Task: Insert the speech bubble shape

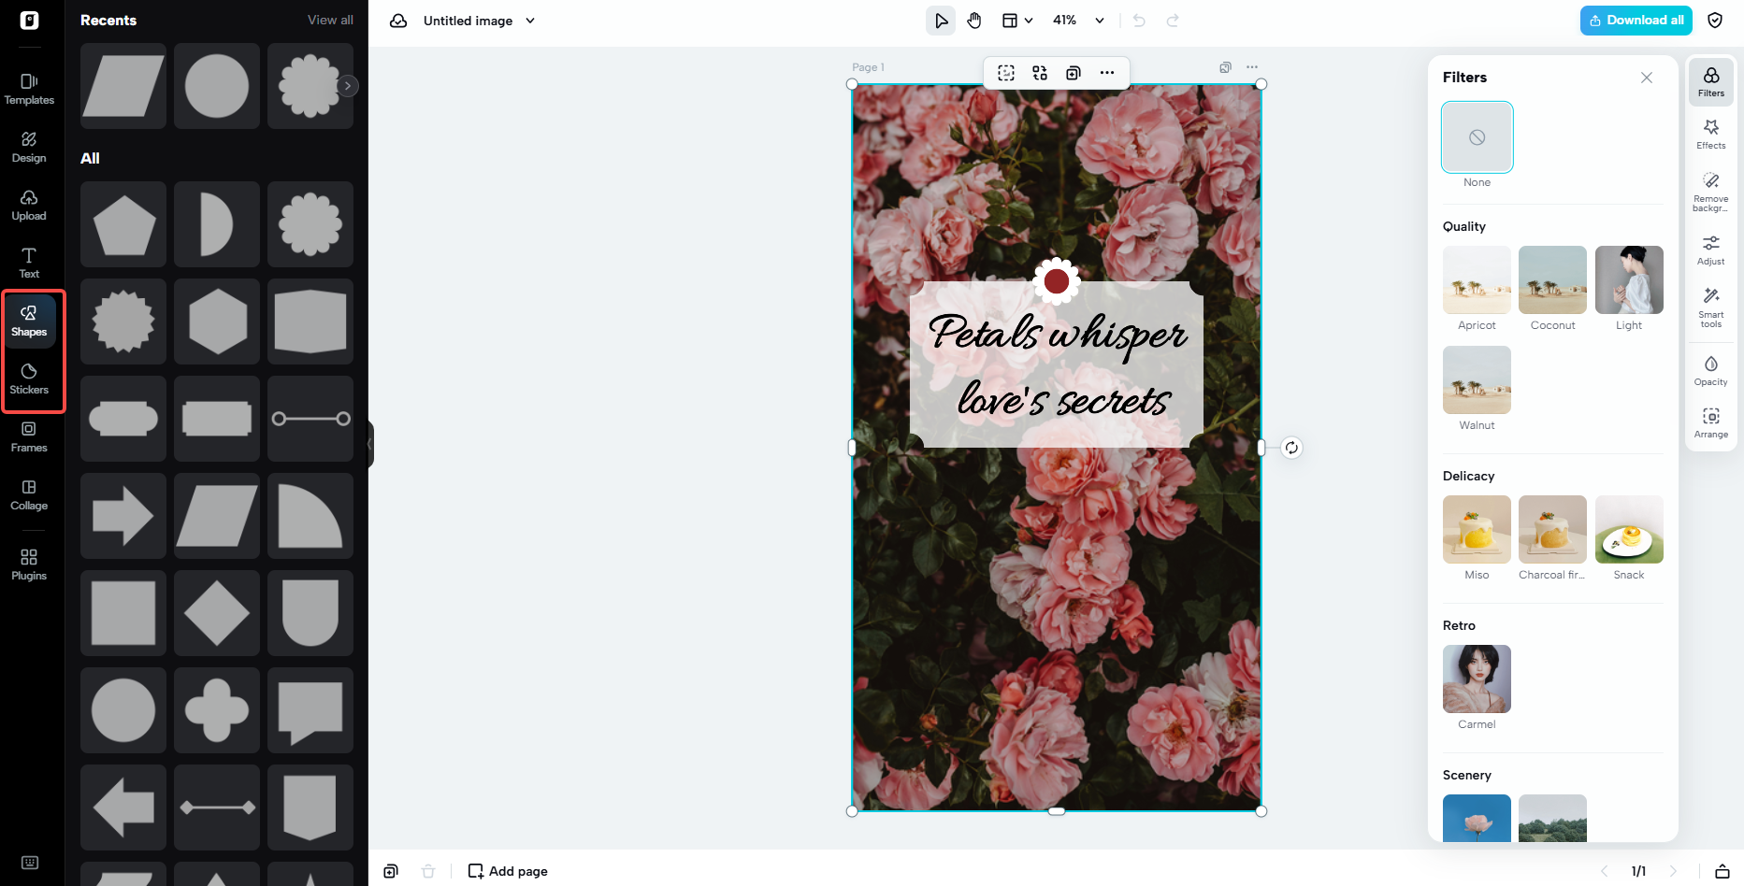Action: point(310,710)
